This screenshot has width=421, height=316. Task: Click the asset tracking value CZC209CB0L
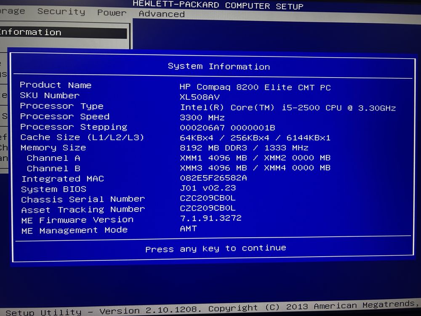tap(208, 208)
